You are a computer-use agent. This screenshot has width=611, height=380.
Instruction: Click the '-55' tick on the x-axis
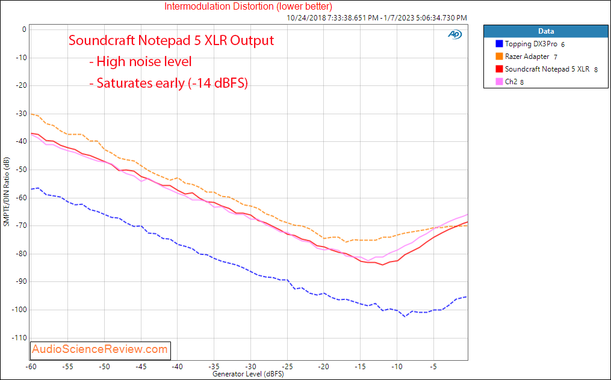pyautogui.click(x=67, y=367)
